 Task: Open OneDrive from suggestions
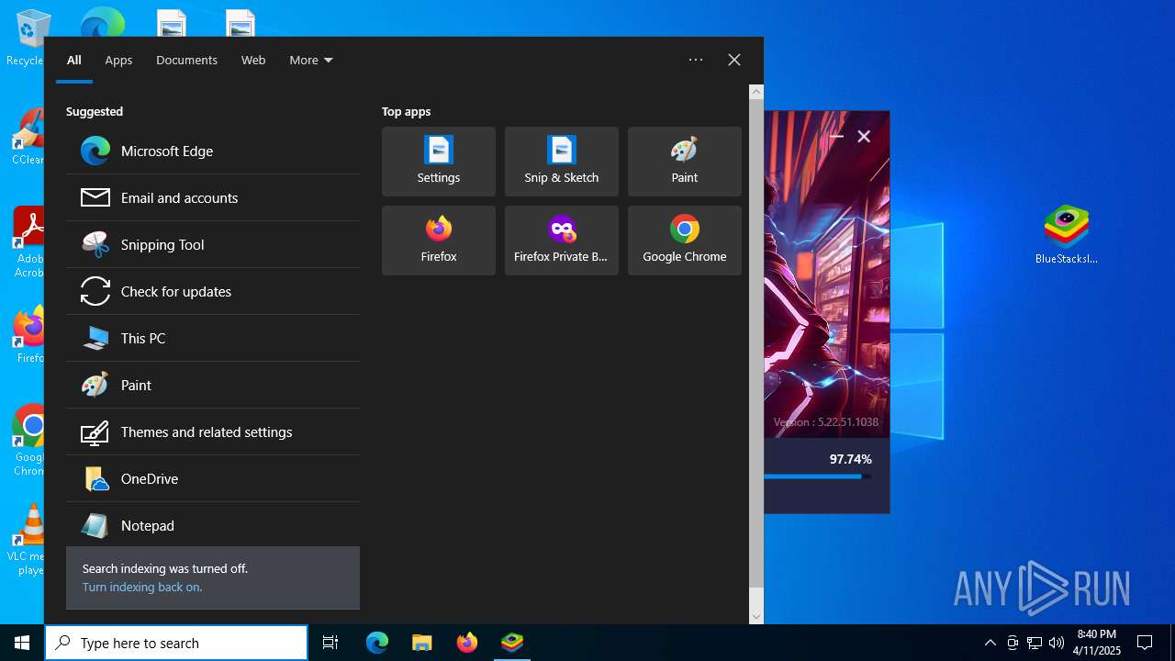point(213,478)
